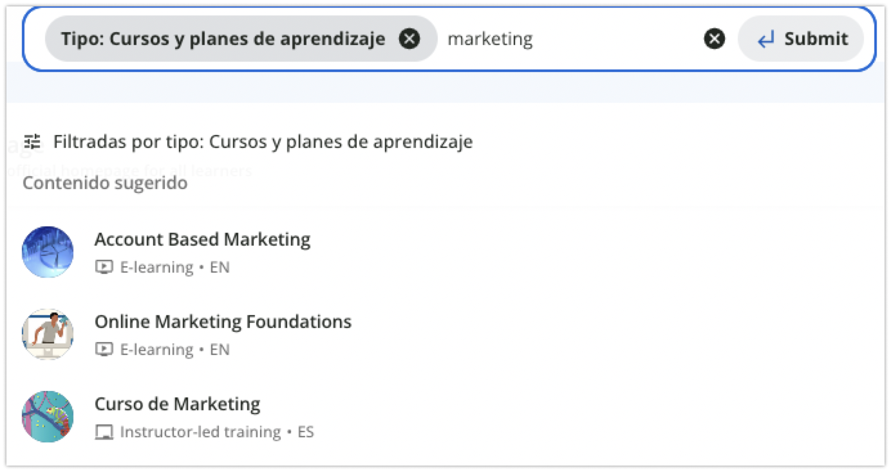The width and height of the screenshot is (891, 472).
Task: Click into the marketing search field
Action: pos(570,39)
